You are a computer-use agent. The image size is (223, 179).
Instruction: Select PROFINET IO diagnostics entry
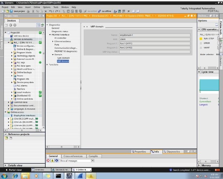click(x=66, y=51)
